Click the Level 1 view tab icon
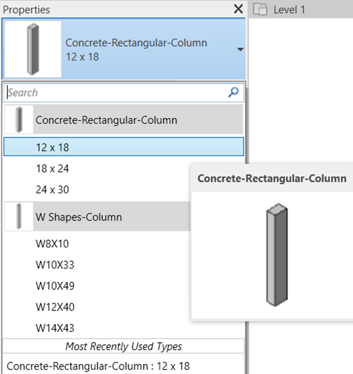The height and width of the screenshot is (374, 353). click(x=260, y=10)
